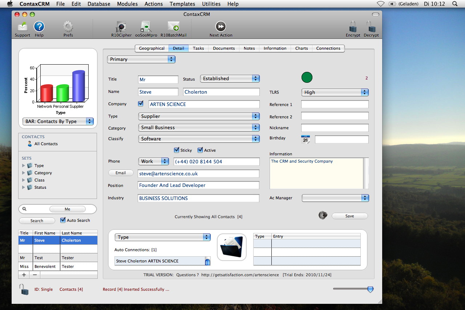Click the speaker icon beside Save
Image resolution: width=465 pixels, height=310 pixels.
pyautogui.click(x=323, y=215)
